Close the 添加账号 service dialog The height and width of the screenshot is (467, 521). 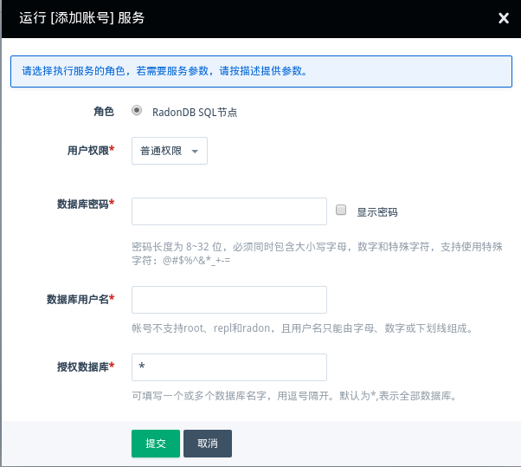pyautogui.click(x=504, y=17)
